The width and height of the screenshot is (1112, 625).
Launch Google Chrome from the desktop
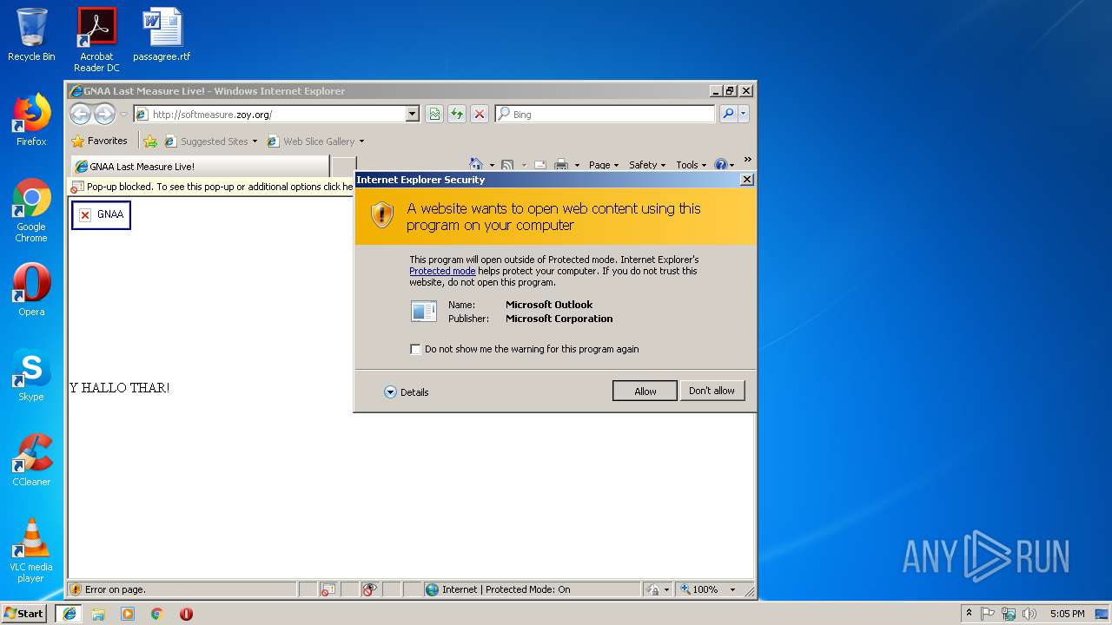pyautogui.click(x=31, y=210)
